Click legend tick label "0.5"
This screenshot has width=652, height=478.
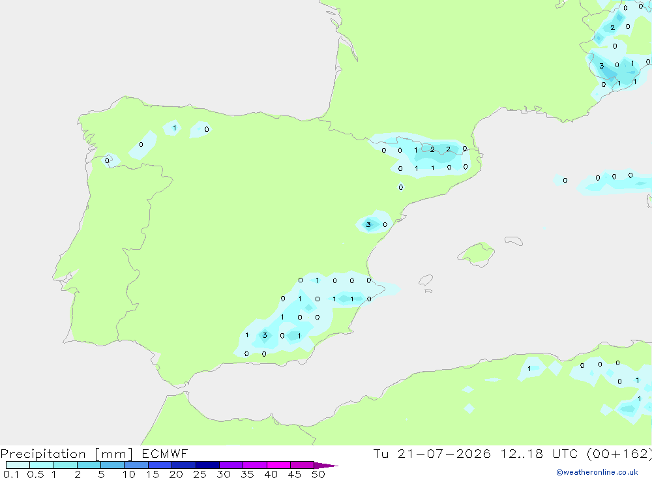tap(35, 474)
